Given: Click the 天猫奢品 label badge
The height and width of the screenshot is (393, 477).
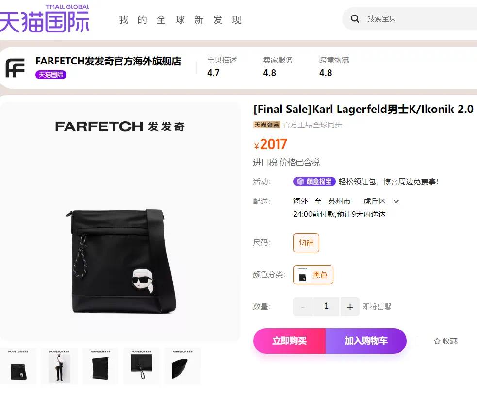Looking at the screenshot, I should (266, 125).
